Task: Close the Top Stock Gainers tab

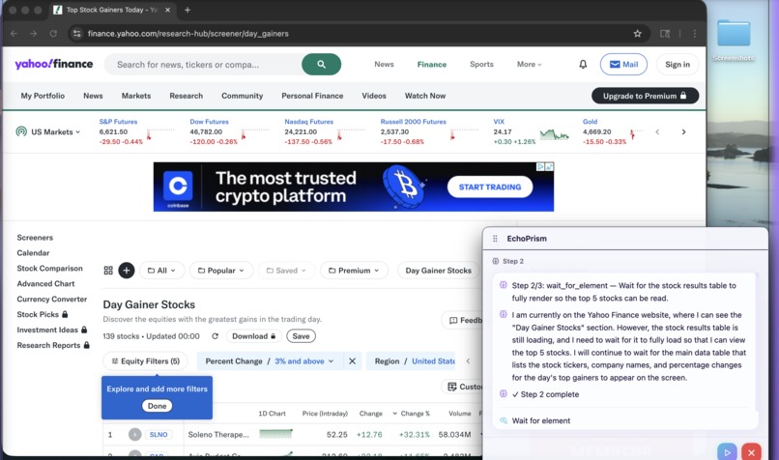Action: pos(167,10)
